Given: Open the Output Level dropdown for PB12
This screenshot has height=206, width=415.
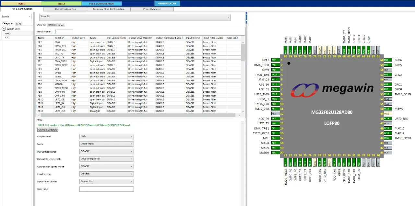Looking at the screenshot, I should [106, 136].
